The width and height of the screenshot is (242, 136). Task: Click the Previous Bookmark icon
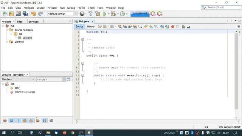click(x=146, y=27)
